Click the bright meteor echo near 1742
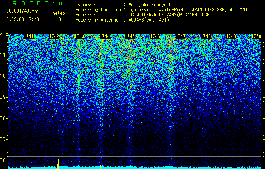The height and width of the screenshot is (169, 265). 59,131
